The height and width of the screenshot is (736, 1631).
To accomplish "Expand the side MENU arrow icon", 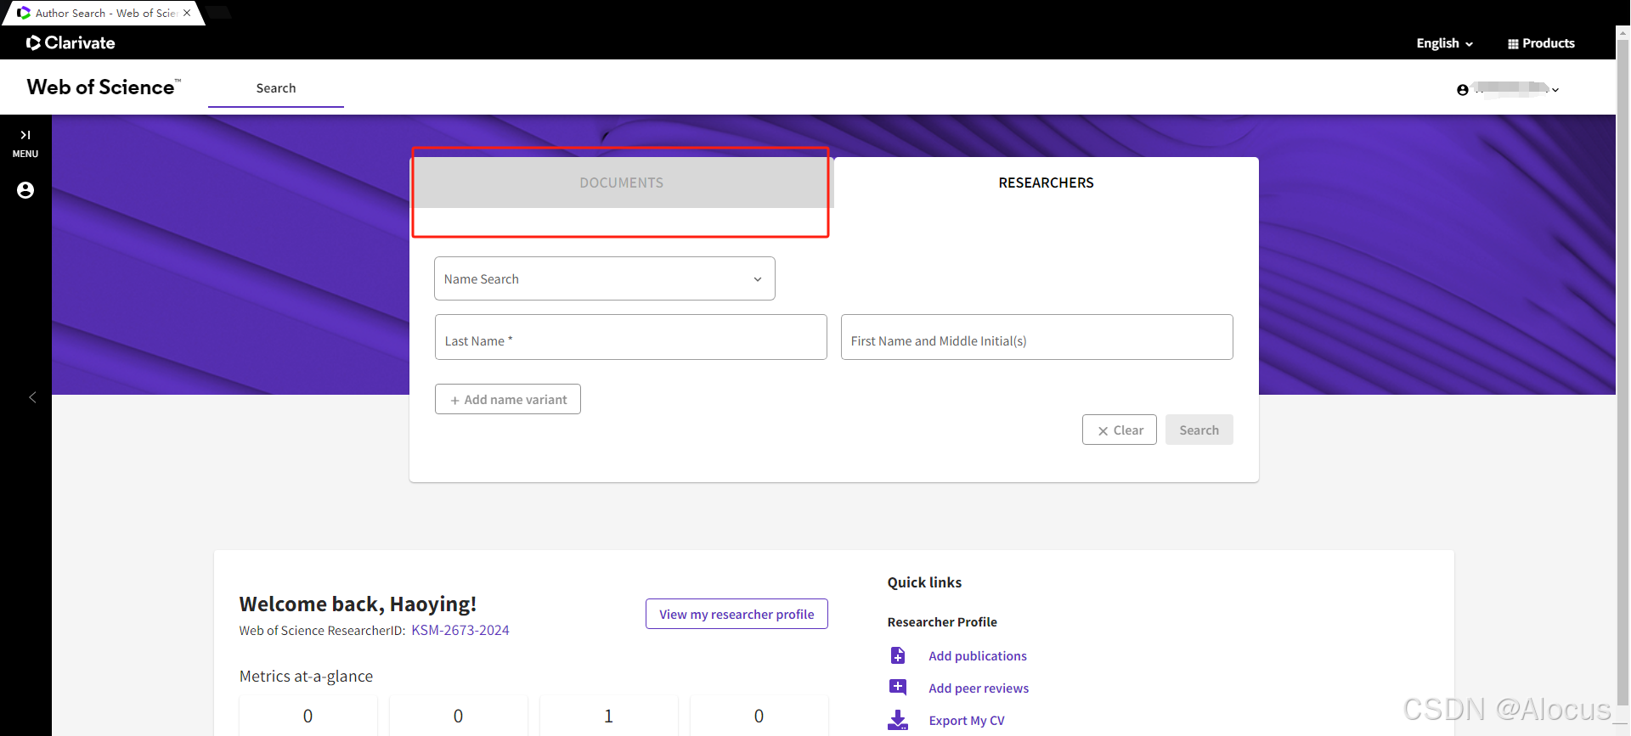I will point(25,135).
